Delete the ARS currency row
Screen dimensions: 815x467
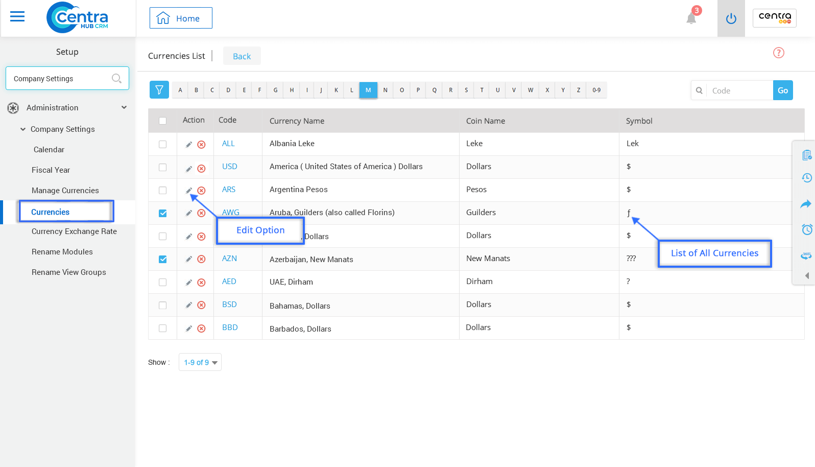(x=202, y=191)
